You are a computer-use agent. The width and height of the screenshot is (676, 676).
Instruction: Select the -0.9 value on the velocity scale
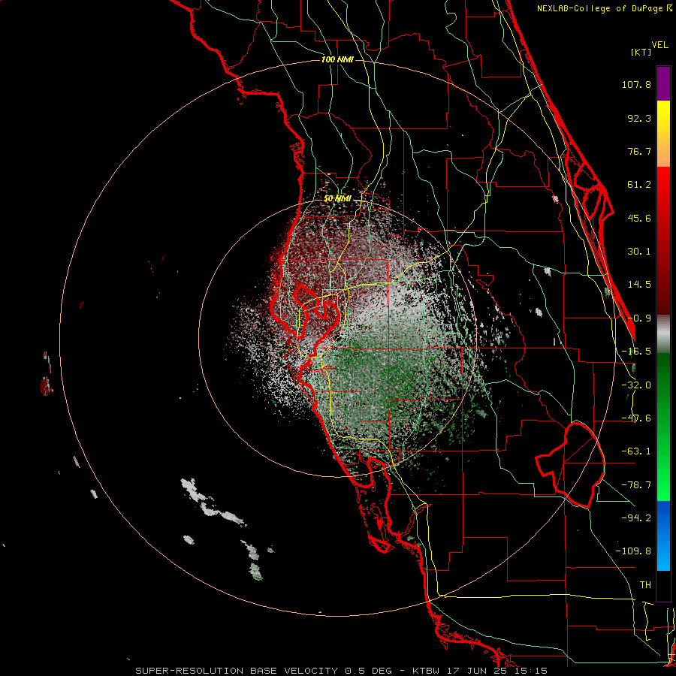(x=639, y=318)
